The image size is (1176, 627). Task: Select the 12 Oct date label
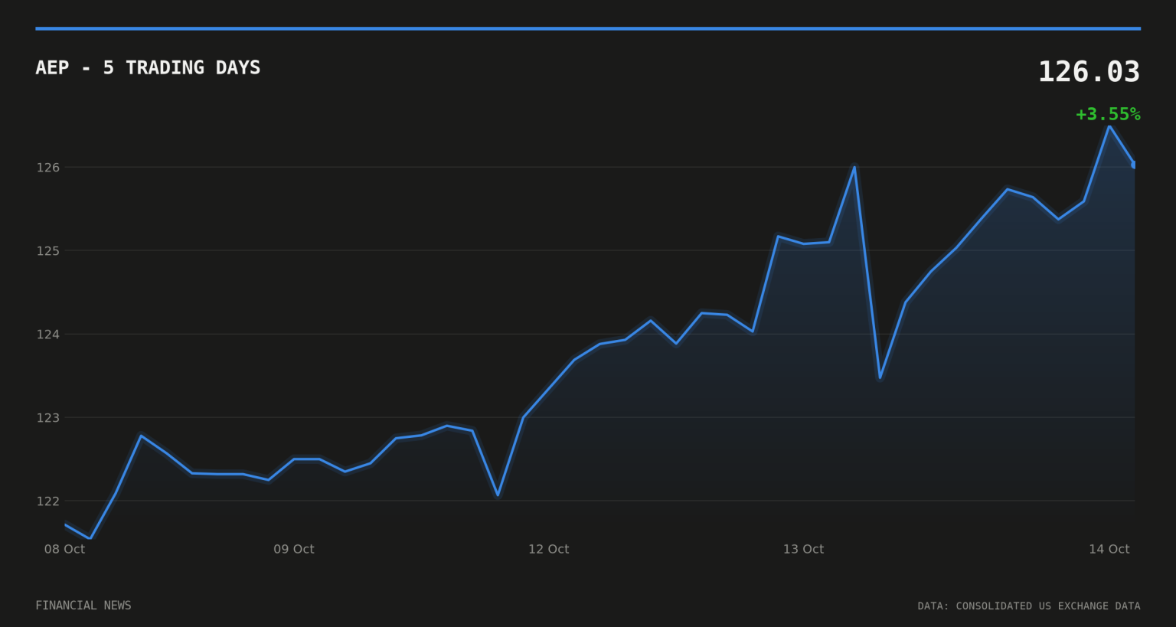coord(548,549)
